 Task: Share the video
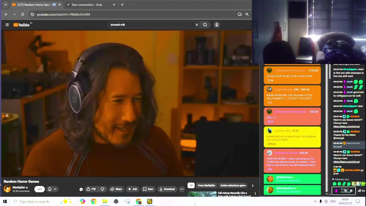coord(116,189)
